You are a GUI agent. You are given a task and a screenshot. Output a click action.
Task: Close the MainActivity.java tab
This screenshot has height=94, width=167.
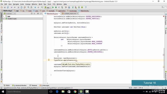(59, 14)
